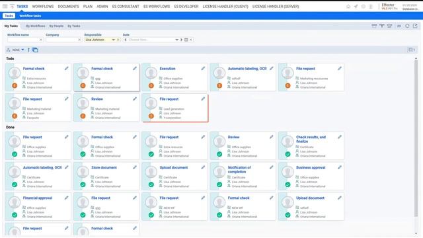
Task: Open the Execution task title link
Action: coord(167,69)
